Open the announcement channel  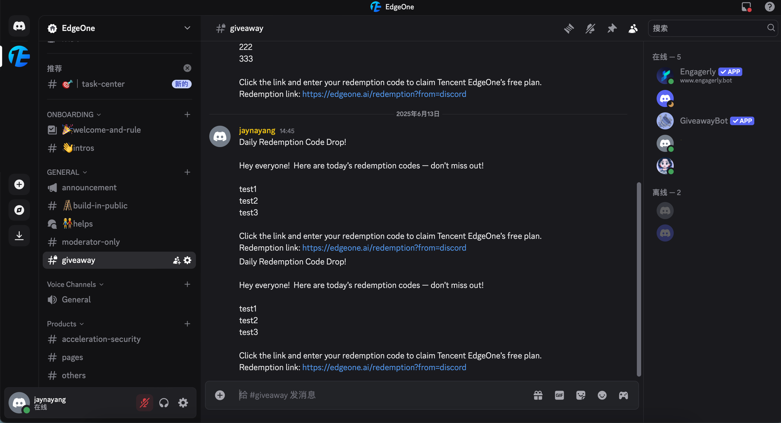pos(120,187)
